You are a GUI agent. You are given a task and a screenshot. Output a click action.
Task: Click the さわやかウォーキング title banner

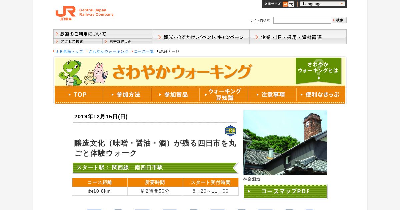(182, 72)
